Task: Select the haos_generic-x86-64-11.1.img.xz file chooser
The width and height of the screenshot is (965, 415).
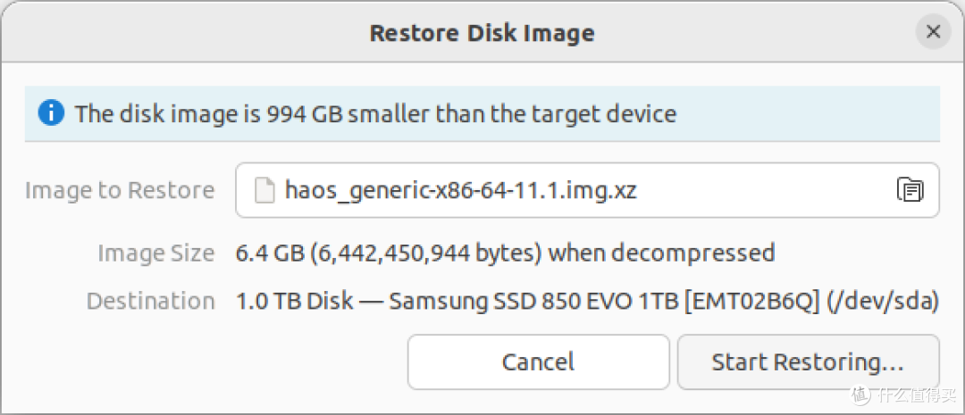Action: pyautogui.click(x=587, y=190)
